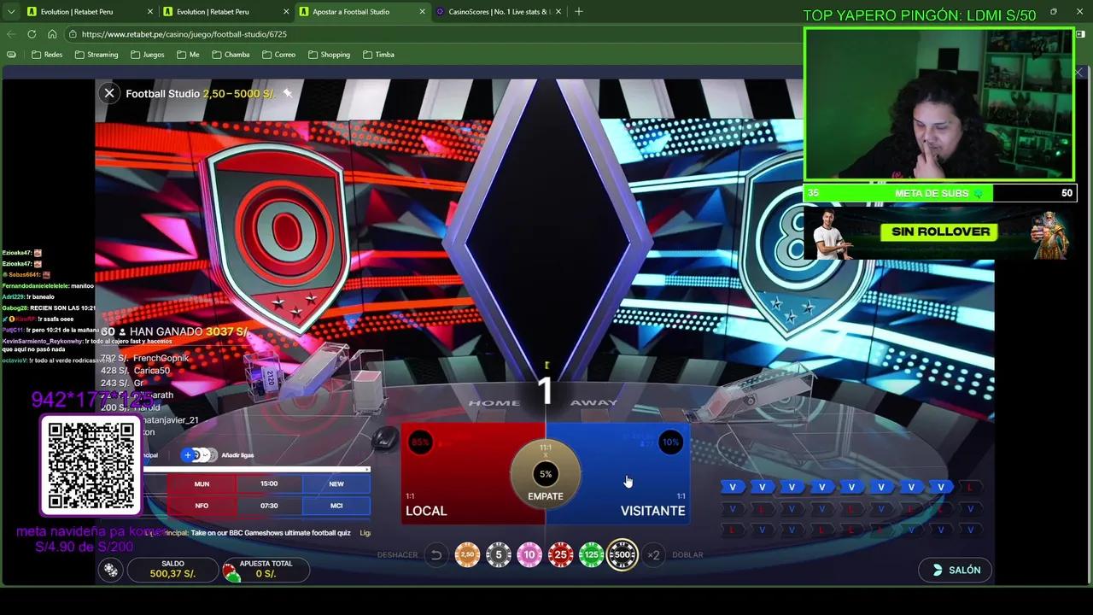Select the 500 chip
The width and height of the screenshot is (1093, 615).
click(622, 555)
